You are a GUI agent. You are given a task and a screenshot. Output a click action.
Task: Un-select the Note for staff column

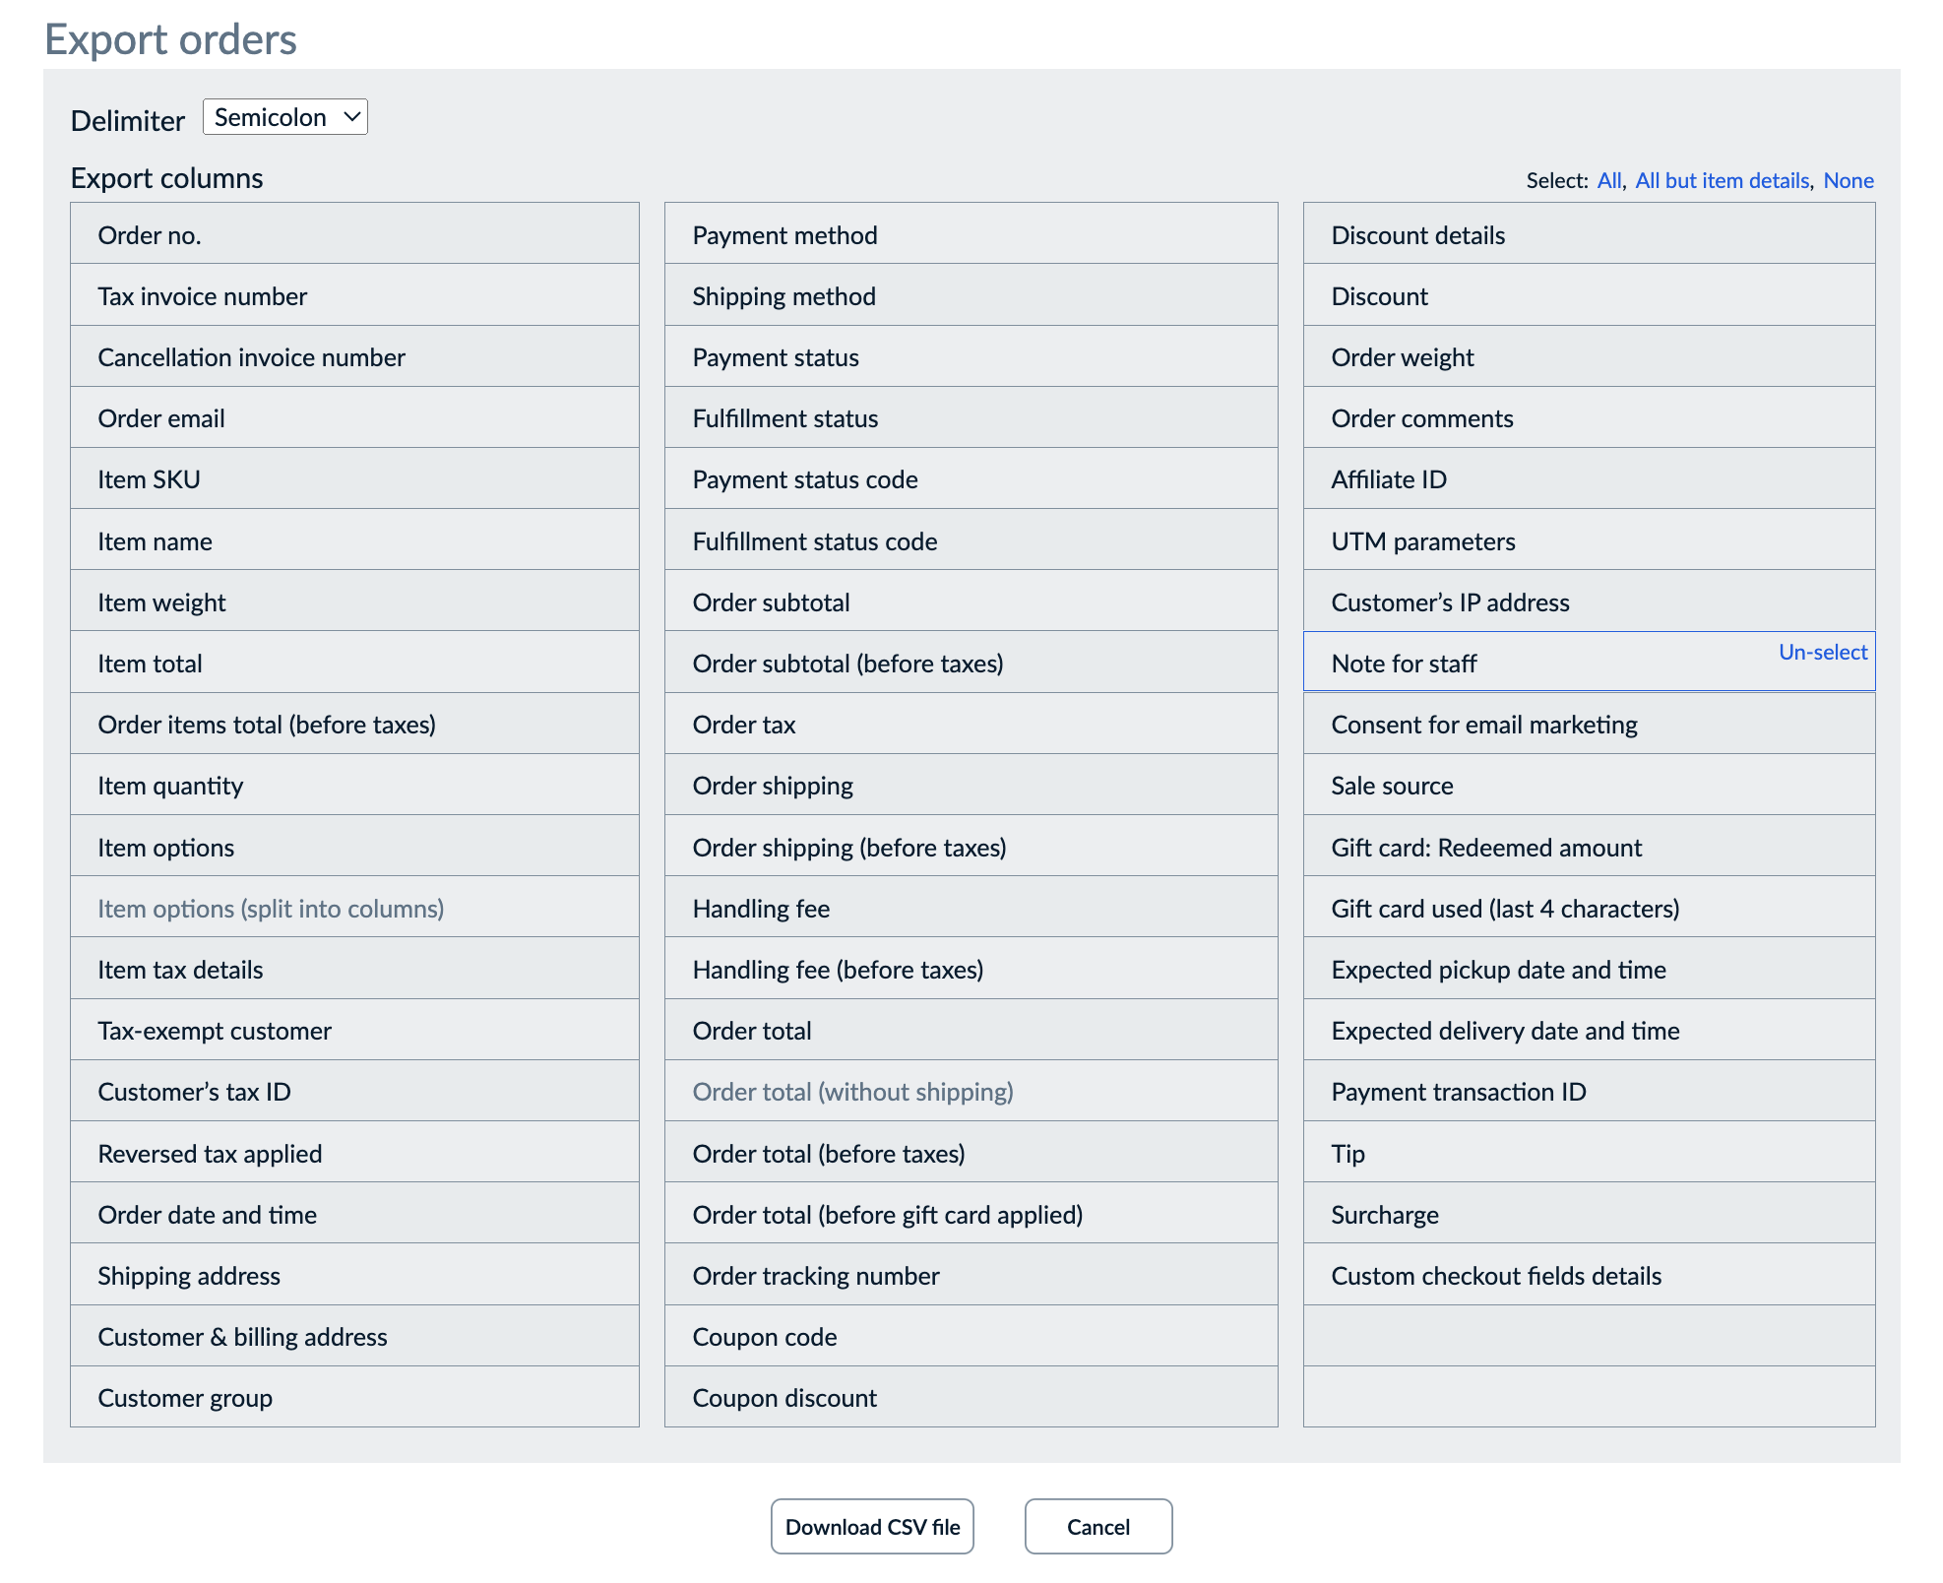pyautogui.click(x=1822, y=652)
